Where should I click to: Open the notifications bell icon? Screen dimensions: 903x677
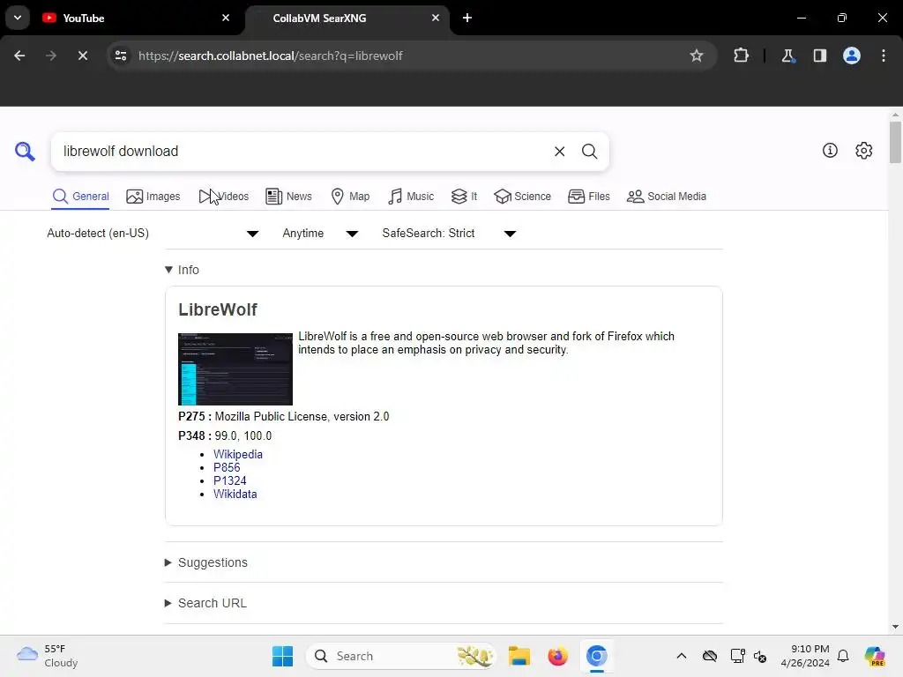click(843, 656)
